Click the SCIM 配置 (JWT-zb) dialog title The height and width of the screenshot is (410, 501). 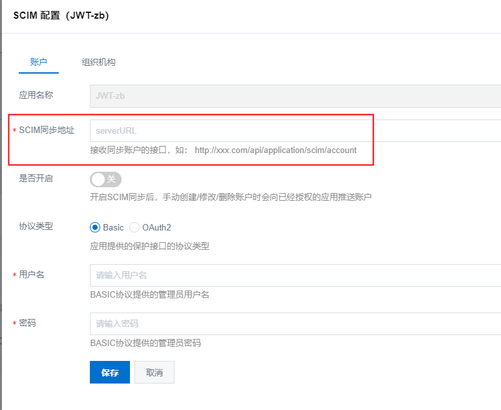point(61,15)
